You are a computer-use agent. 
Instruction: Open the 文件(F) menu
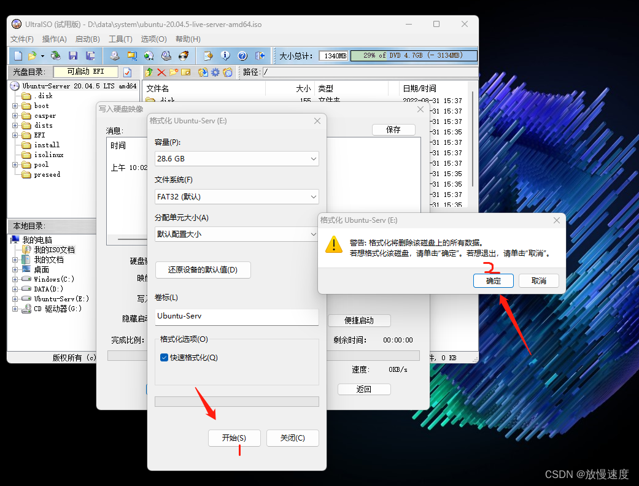point(22,39)
